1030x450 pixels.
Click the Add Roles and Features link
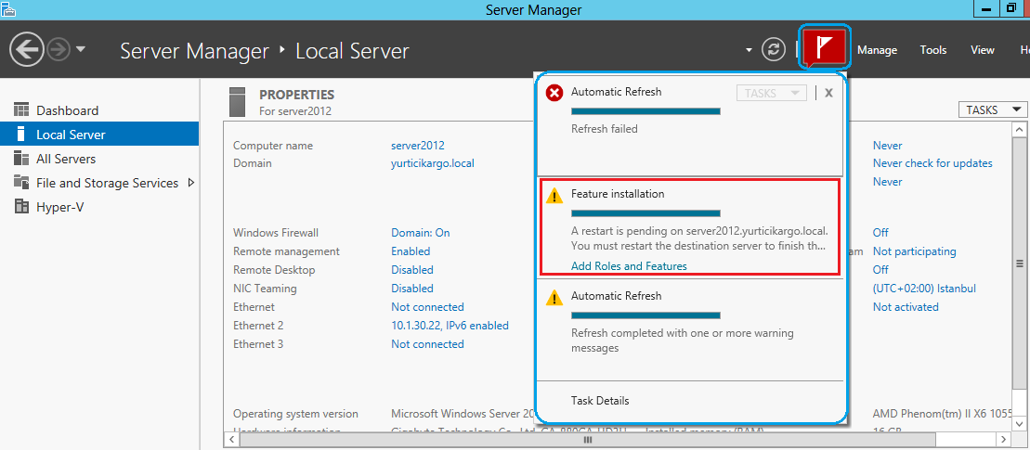[x=629, y=266]
